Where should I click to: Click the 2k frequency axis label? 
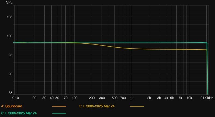pos(149,98)
